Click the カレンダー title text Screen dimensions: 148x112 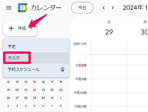(x=46, y=8)
